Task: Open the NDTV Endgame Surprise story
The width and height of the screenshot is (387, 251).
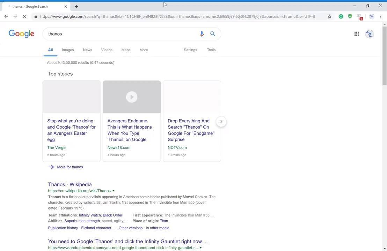Action: coord(191,130)
